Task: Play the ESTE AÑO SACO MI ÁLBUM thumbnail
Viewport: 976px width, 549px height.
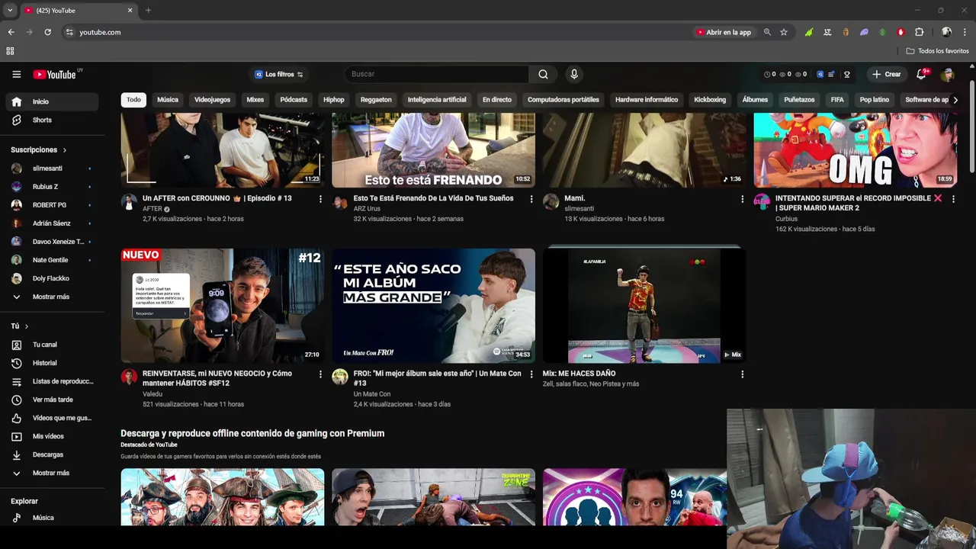Action: click(x=433, y=305)
